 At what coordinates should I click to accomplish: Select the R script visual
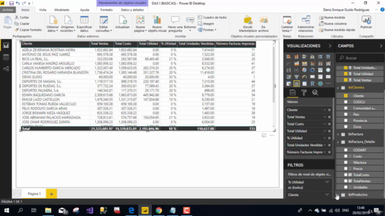coord(312,84)
